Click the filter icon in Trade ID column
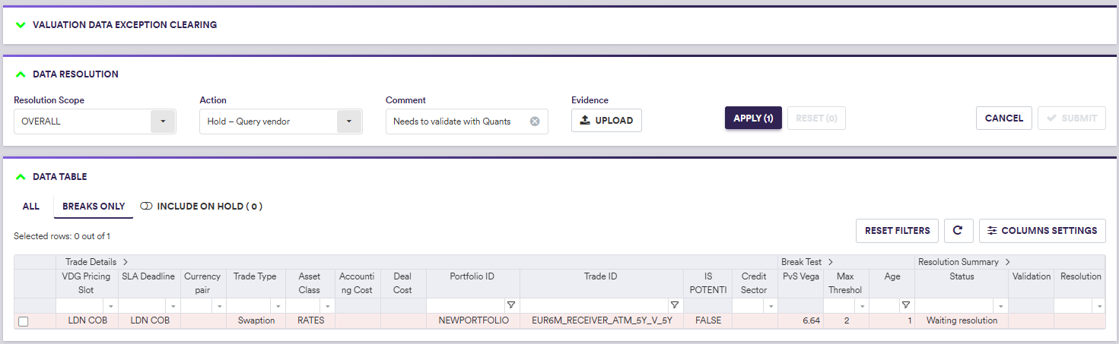The image size is (1119, 344). tap(674, 305)
